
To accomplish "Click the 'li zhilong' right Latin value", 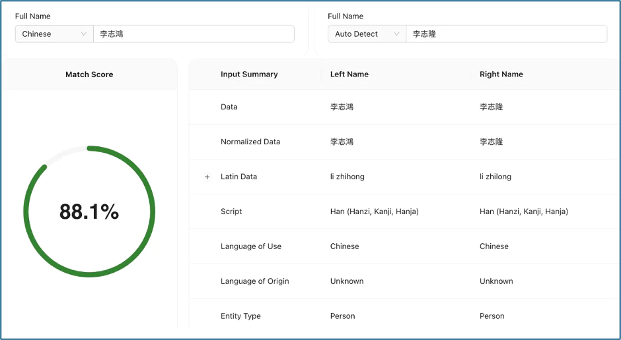I will point(495,177).
